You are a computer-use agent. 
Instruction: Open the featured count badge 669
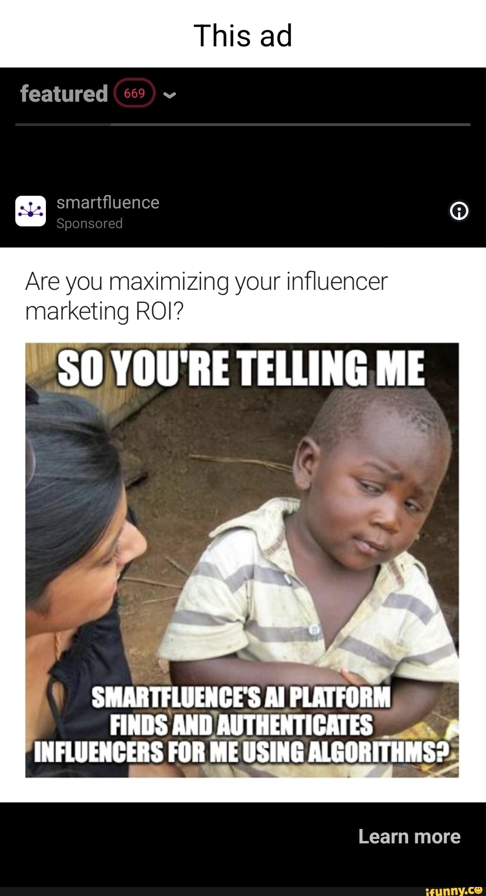click(135, 93)
